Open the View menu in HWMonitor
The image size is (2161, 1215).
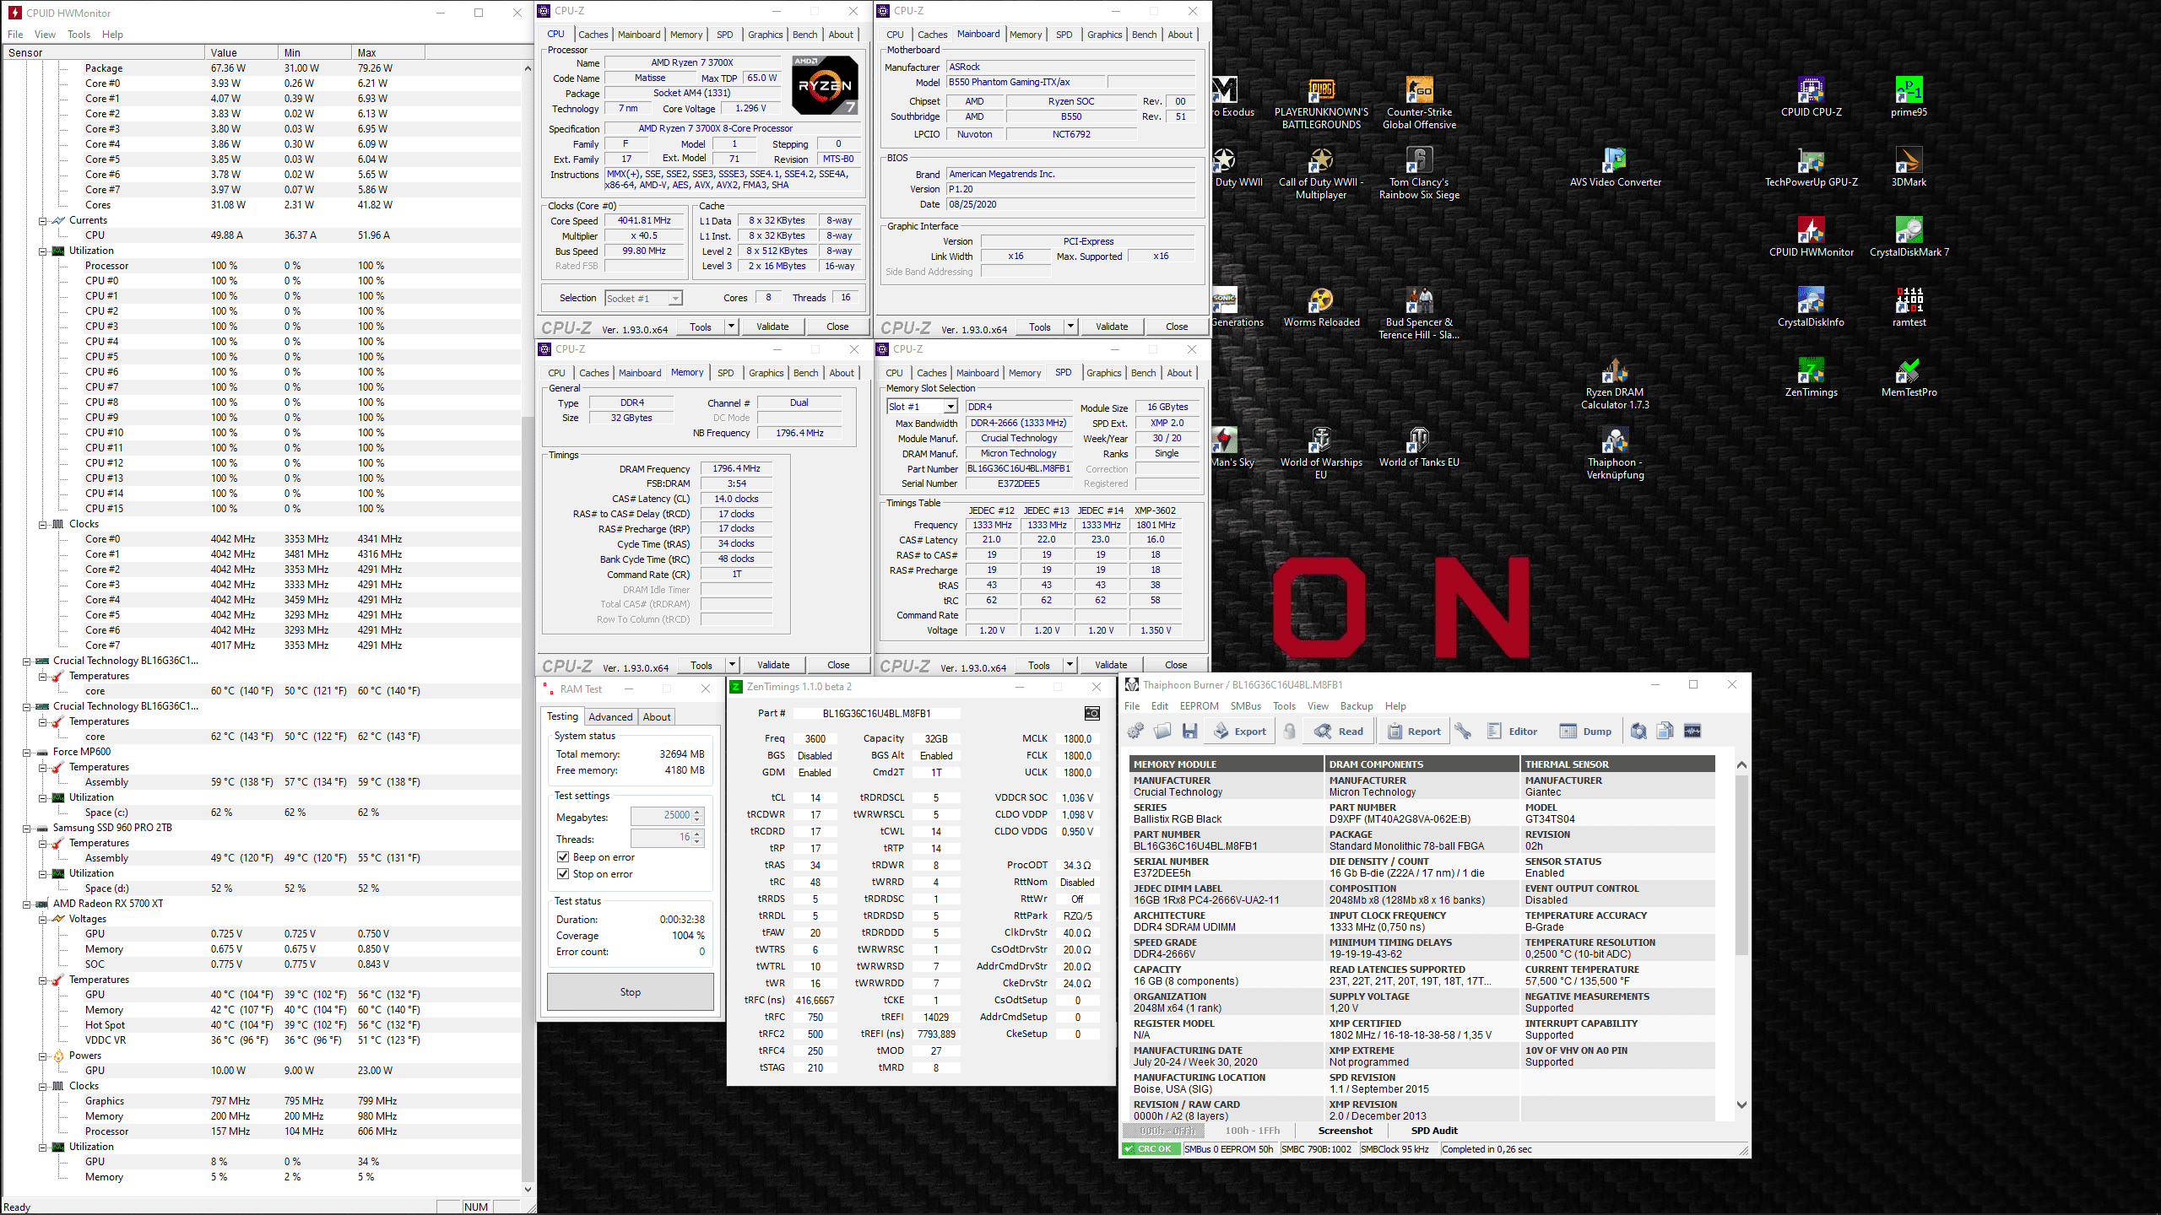point(45,35)
